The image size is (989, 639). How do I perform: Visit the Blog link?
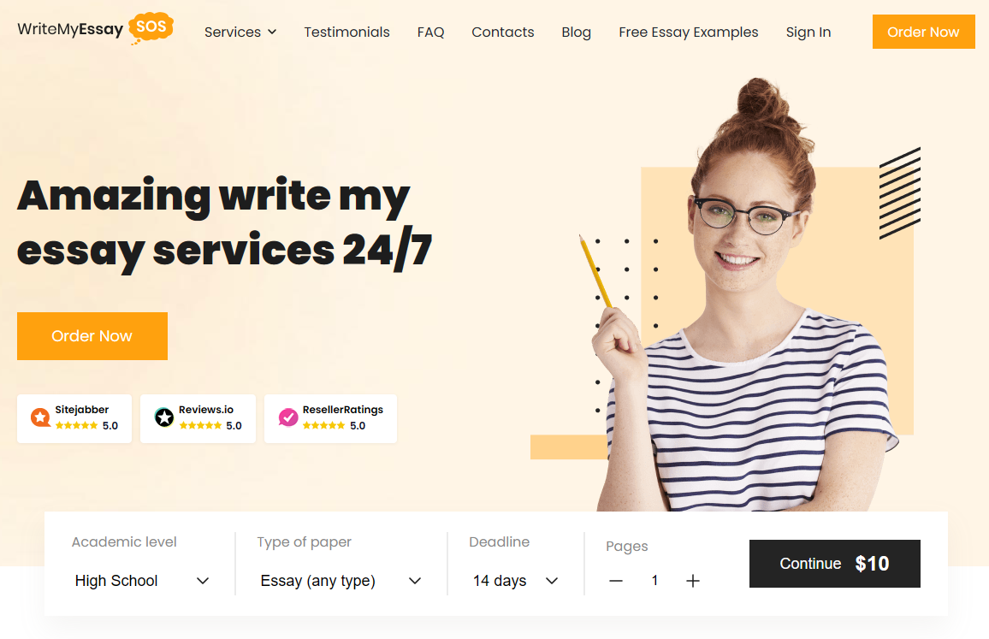(x=577, y=33)
